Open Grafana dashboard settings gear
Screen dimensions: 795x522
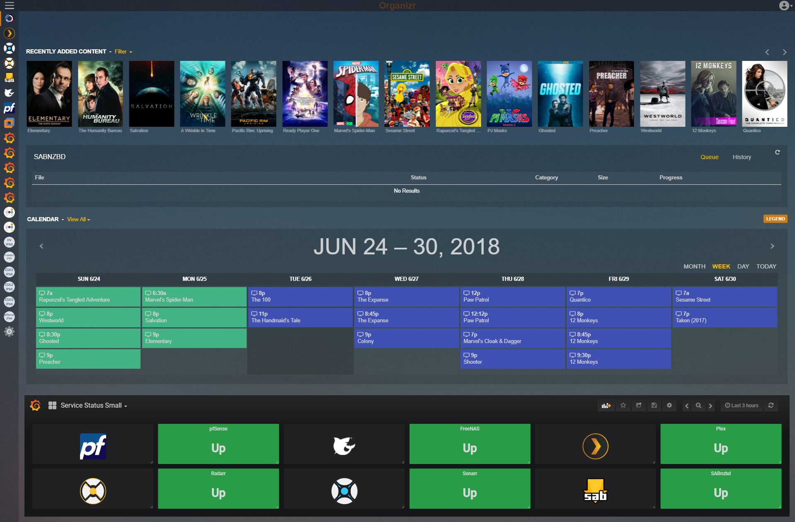tap(669, 406)
